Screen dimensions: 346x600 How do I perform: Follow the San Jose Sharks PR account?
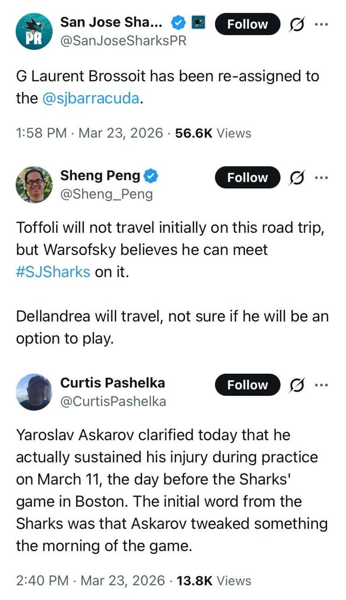248,24
